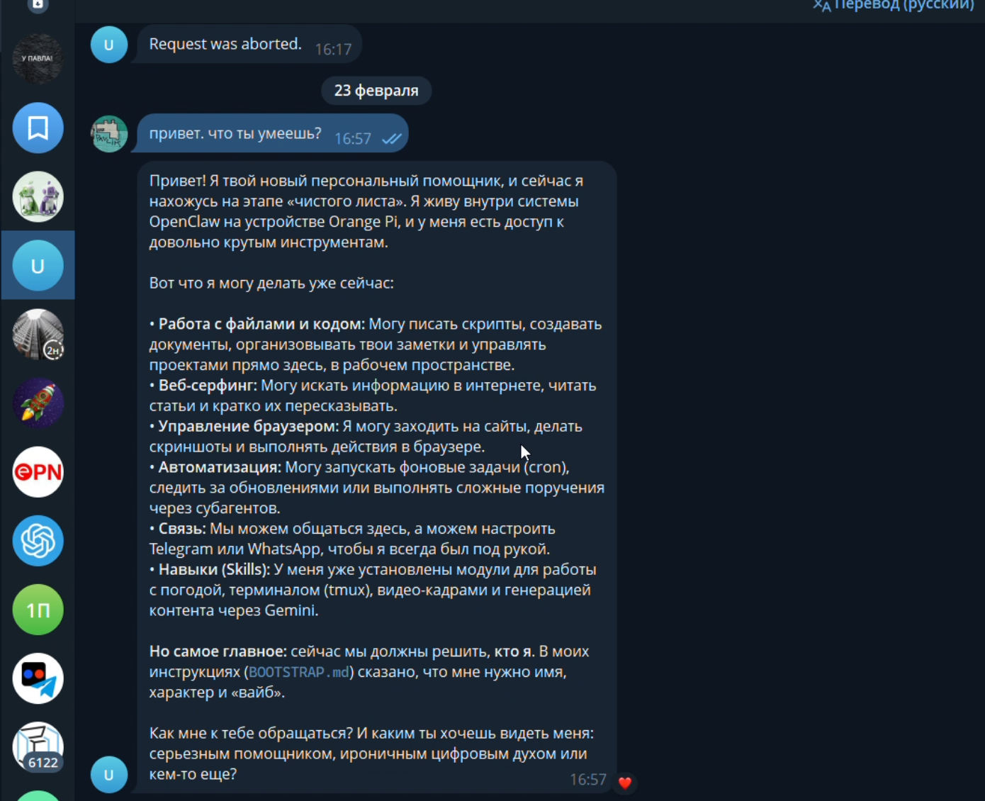Click the U avatar beside "Request was aborted"
The height and width of the screenshot is (801, 985).
click(x=109, y=45)
